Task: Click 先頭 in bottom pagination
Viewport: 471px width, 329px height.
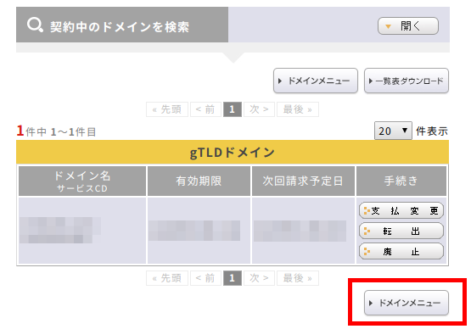Action: click(167, 278)
